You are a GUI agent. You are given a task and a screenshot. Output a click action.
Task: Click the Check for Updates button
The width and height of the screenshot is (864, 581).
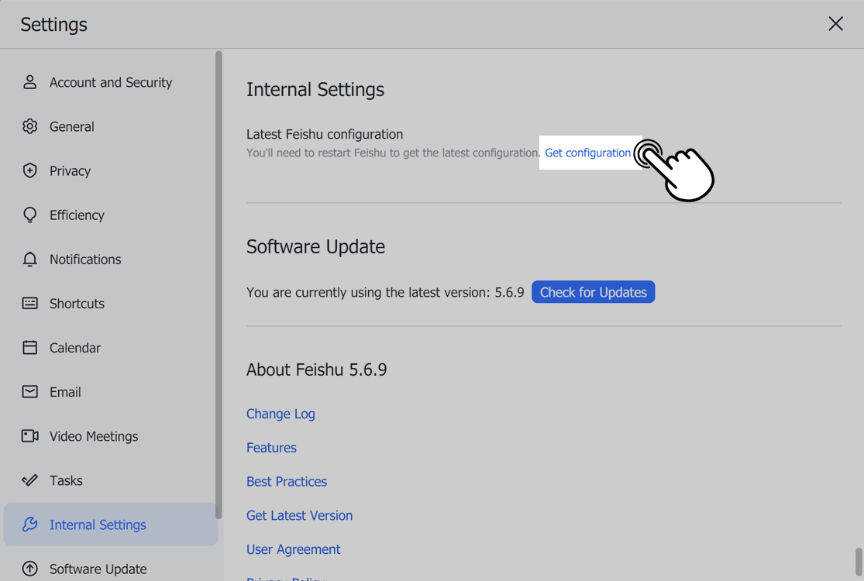[593, 291]
